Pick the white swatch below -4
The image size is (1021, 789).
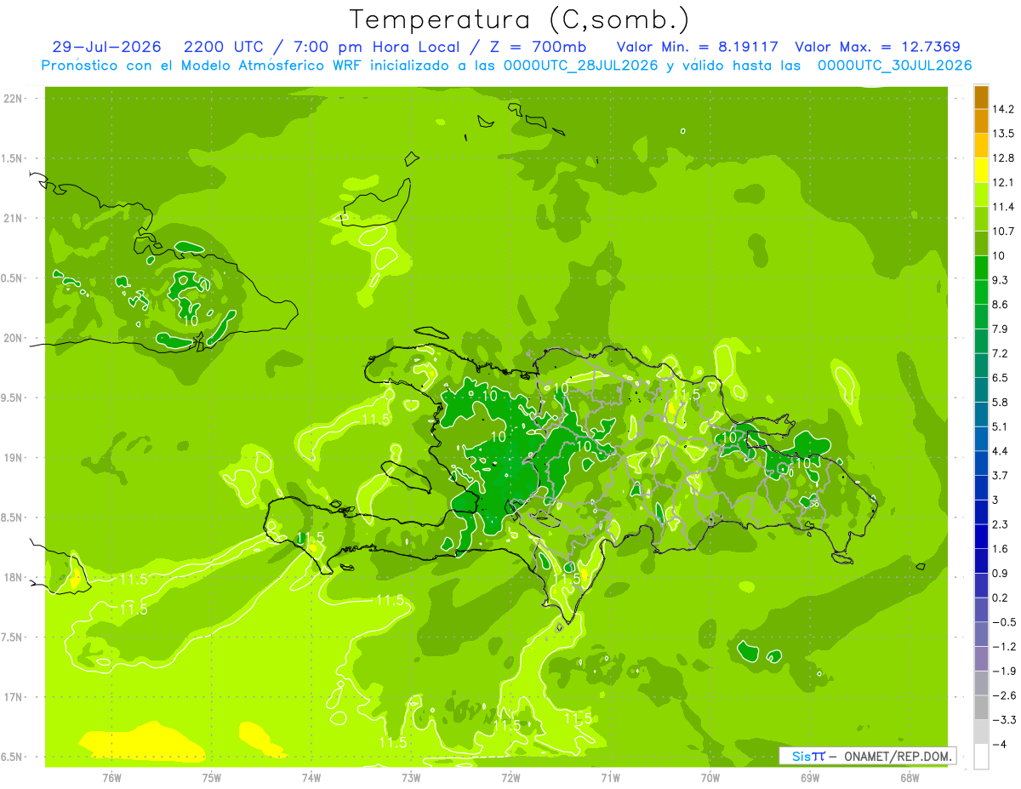pos(981,757)
